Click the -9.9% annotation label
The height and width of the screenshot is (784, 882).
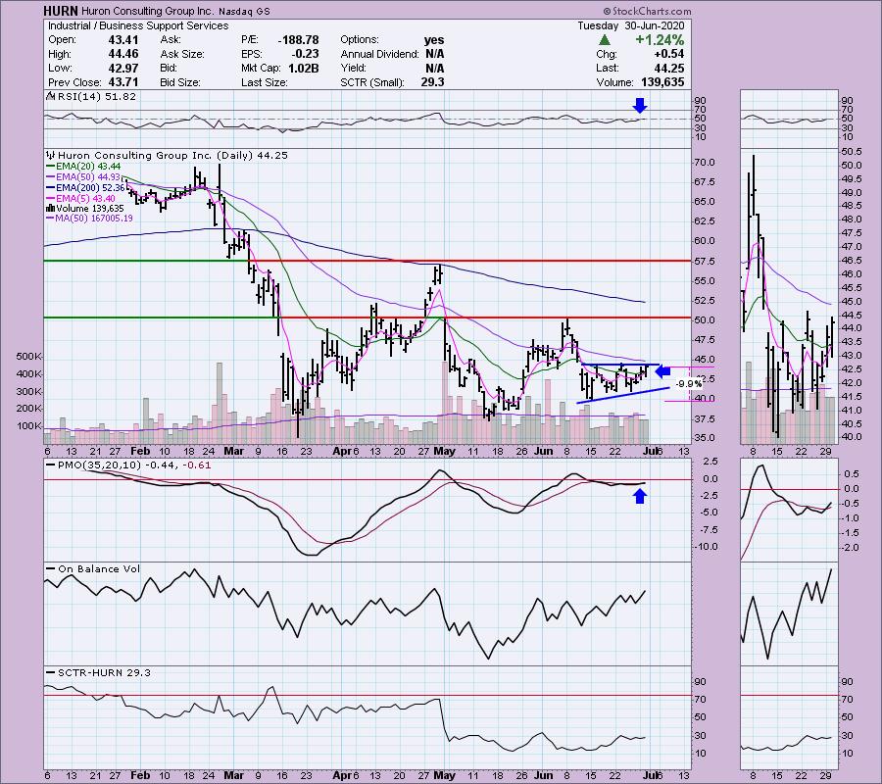(x=689, y=384)
